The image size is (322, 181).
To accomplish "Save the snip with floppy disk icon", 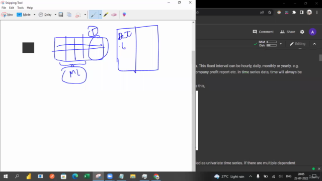I will [61, 15].
